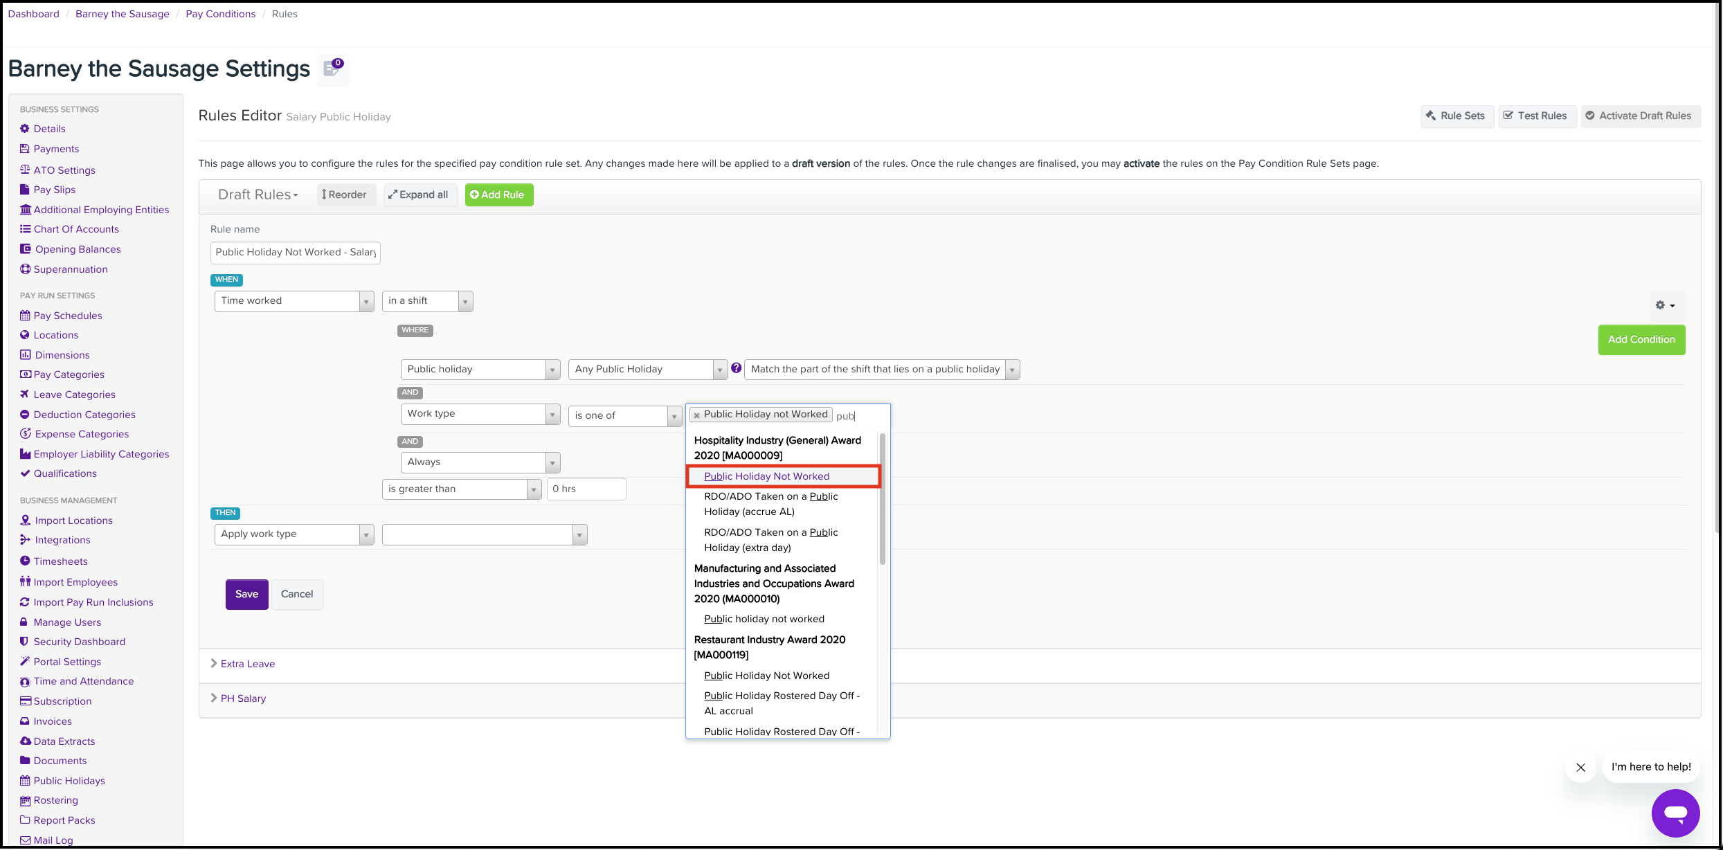Select RDO/ADO Taken on Public Holiday (extra day)
The width and height of the screenshot is (1723, 850).
(770, 540)
